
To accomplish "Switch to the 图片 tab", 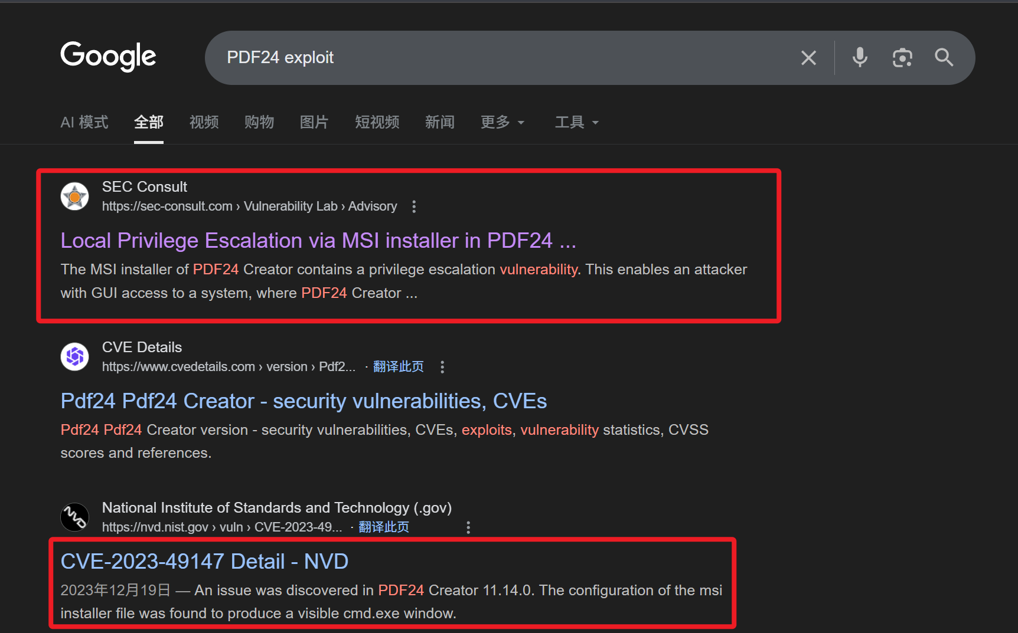I will tap(314, 122).
